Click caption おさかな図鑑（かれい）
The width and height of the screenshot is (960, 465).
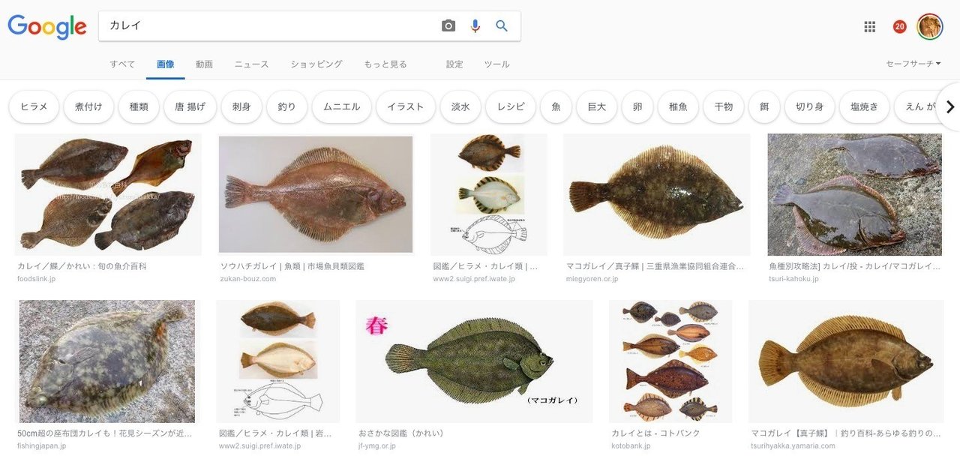tap(401, 433)
